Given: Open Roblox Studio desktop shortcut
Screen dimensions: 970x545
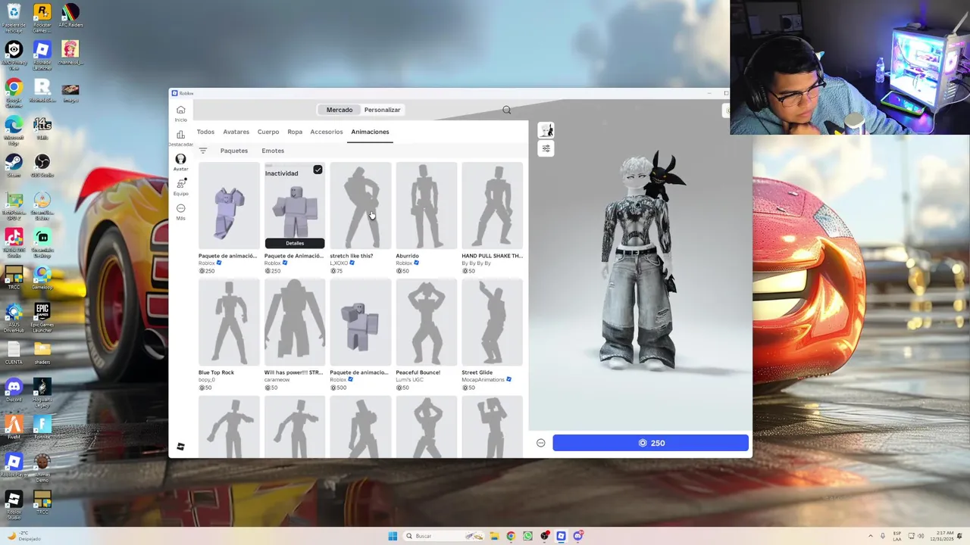Looking at the screenshot, I should (14, 505).
